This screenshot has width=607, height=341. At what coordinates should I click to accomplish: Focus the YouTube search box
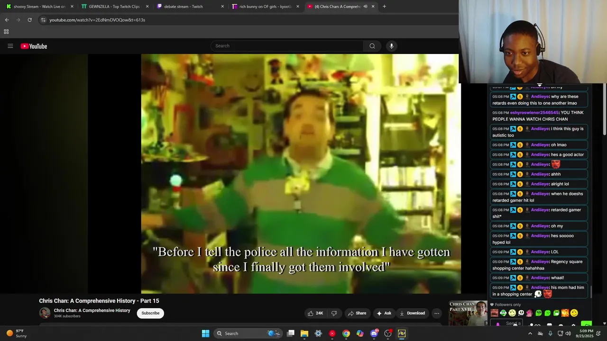tap(287, 46)
